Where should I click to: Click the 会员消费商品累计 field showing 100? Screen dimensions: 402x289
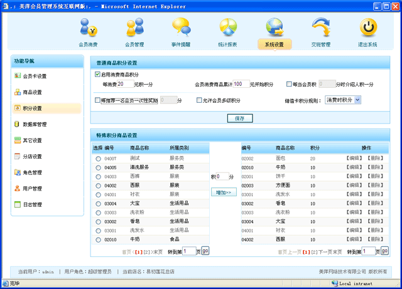point(241,84)
